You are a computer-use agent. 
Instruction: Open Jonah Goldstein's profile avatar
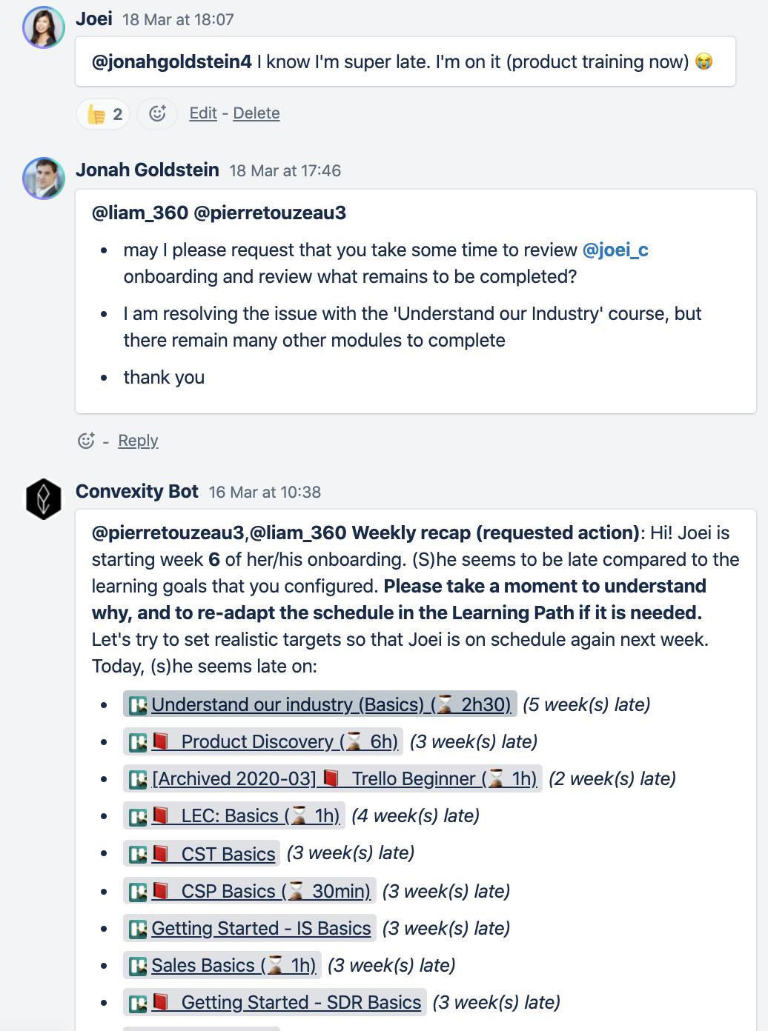pos(44,174)
